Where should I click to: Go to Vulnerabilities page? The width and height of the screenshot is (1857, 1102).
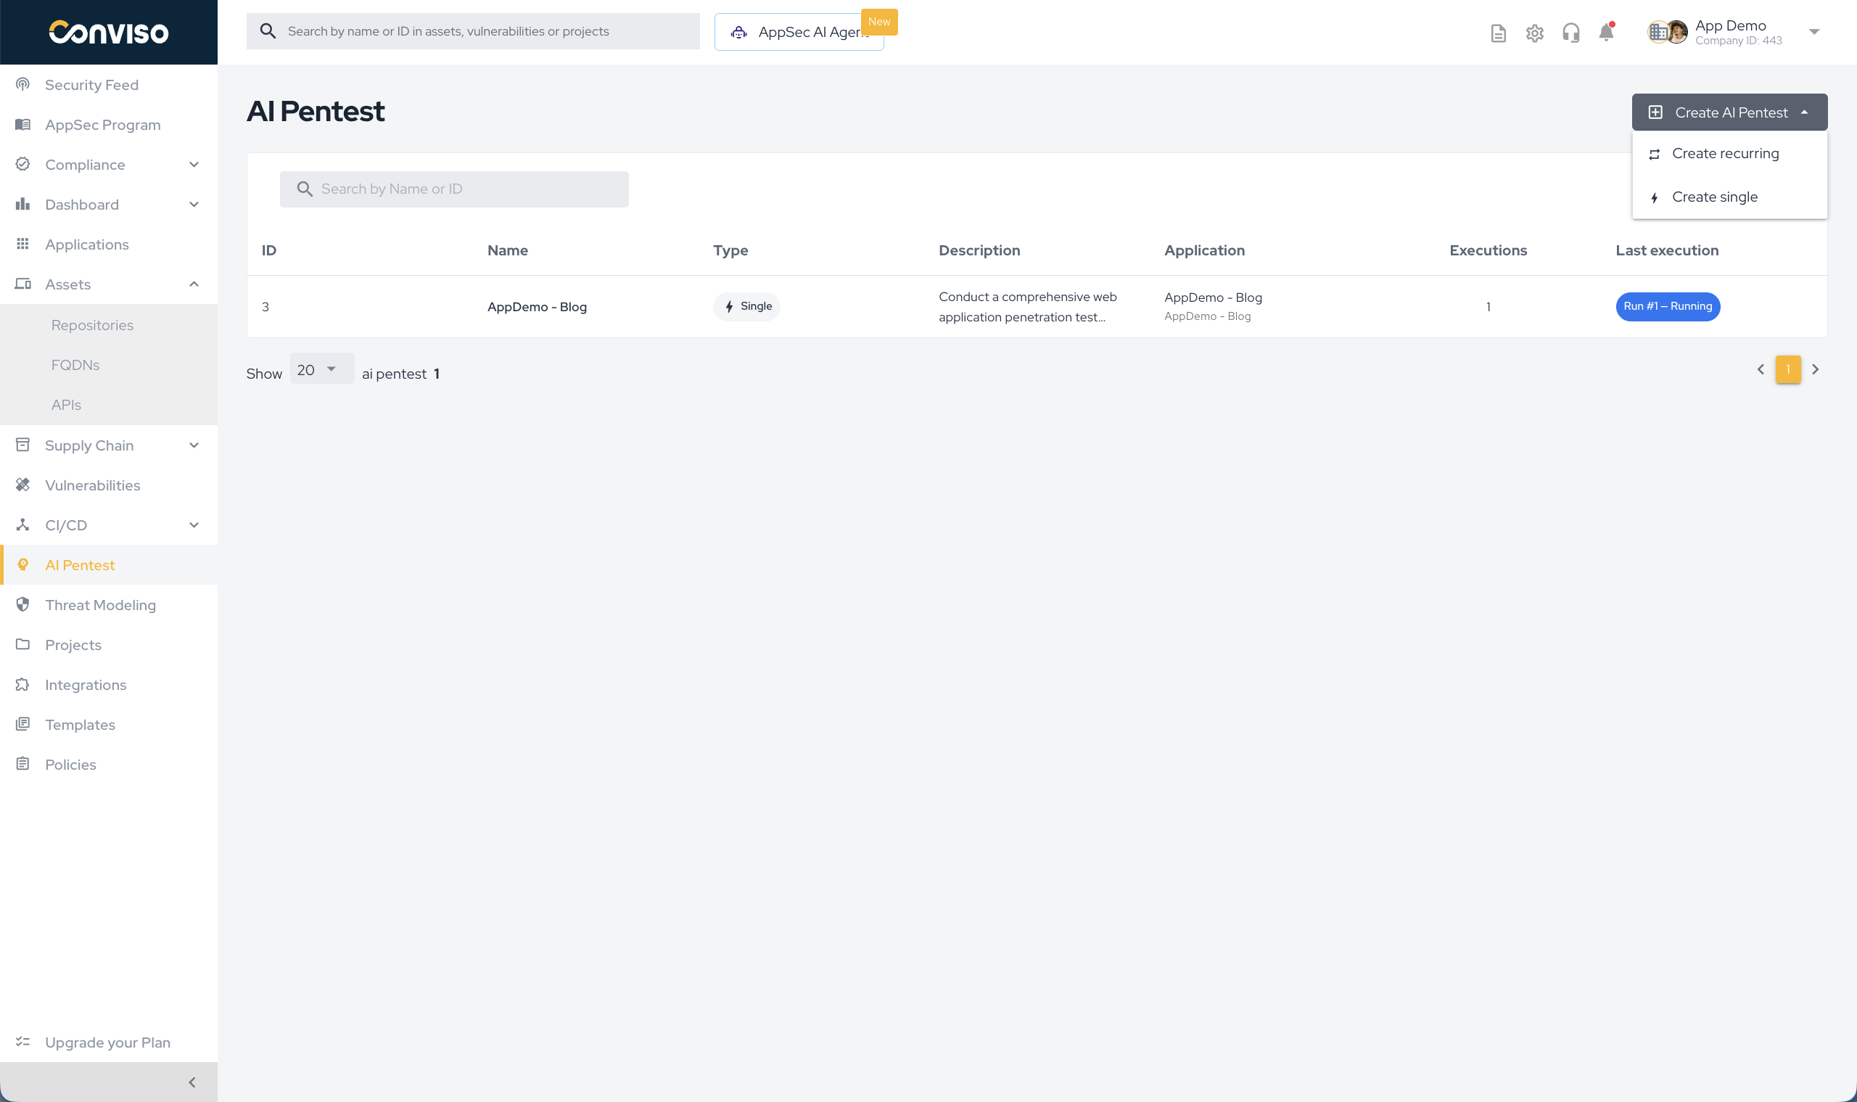pyautogui.click(x=92, y=485)
